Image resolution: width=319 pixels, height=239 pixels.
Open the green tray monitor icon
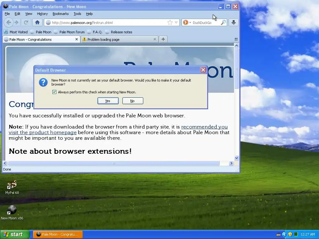click(x=296, y=234)
